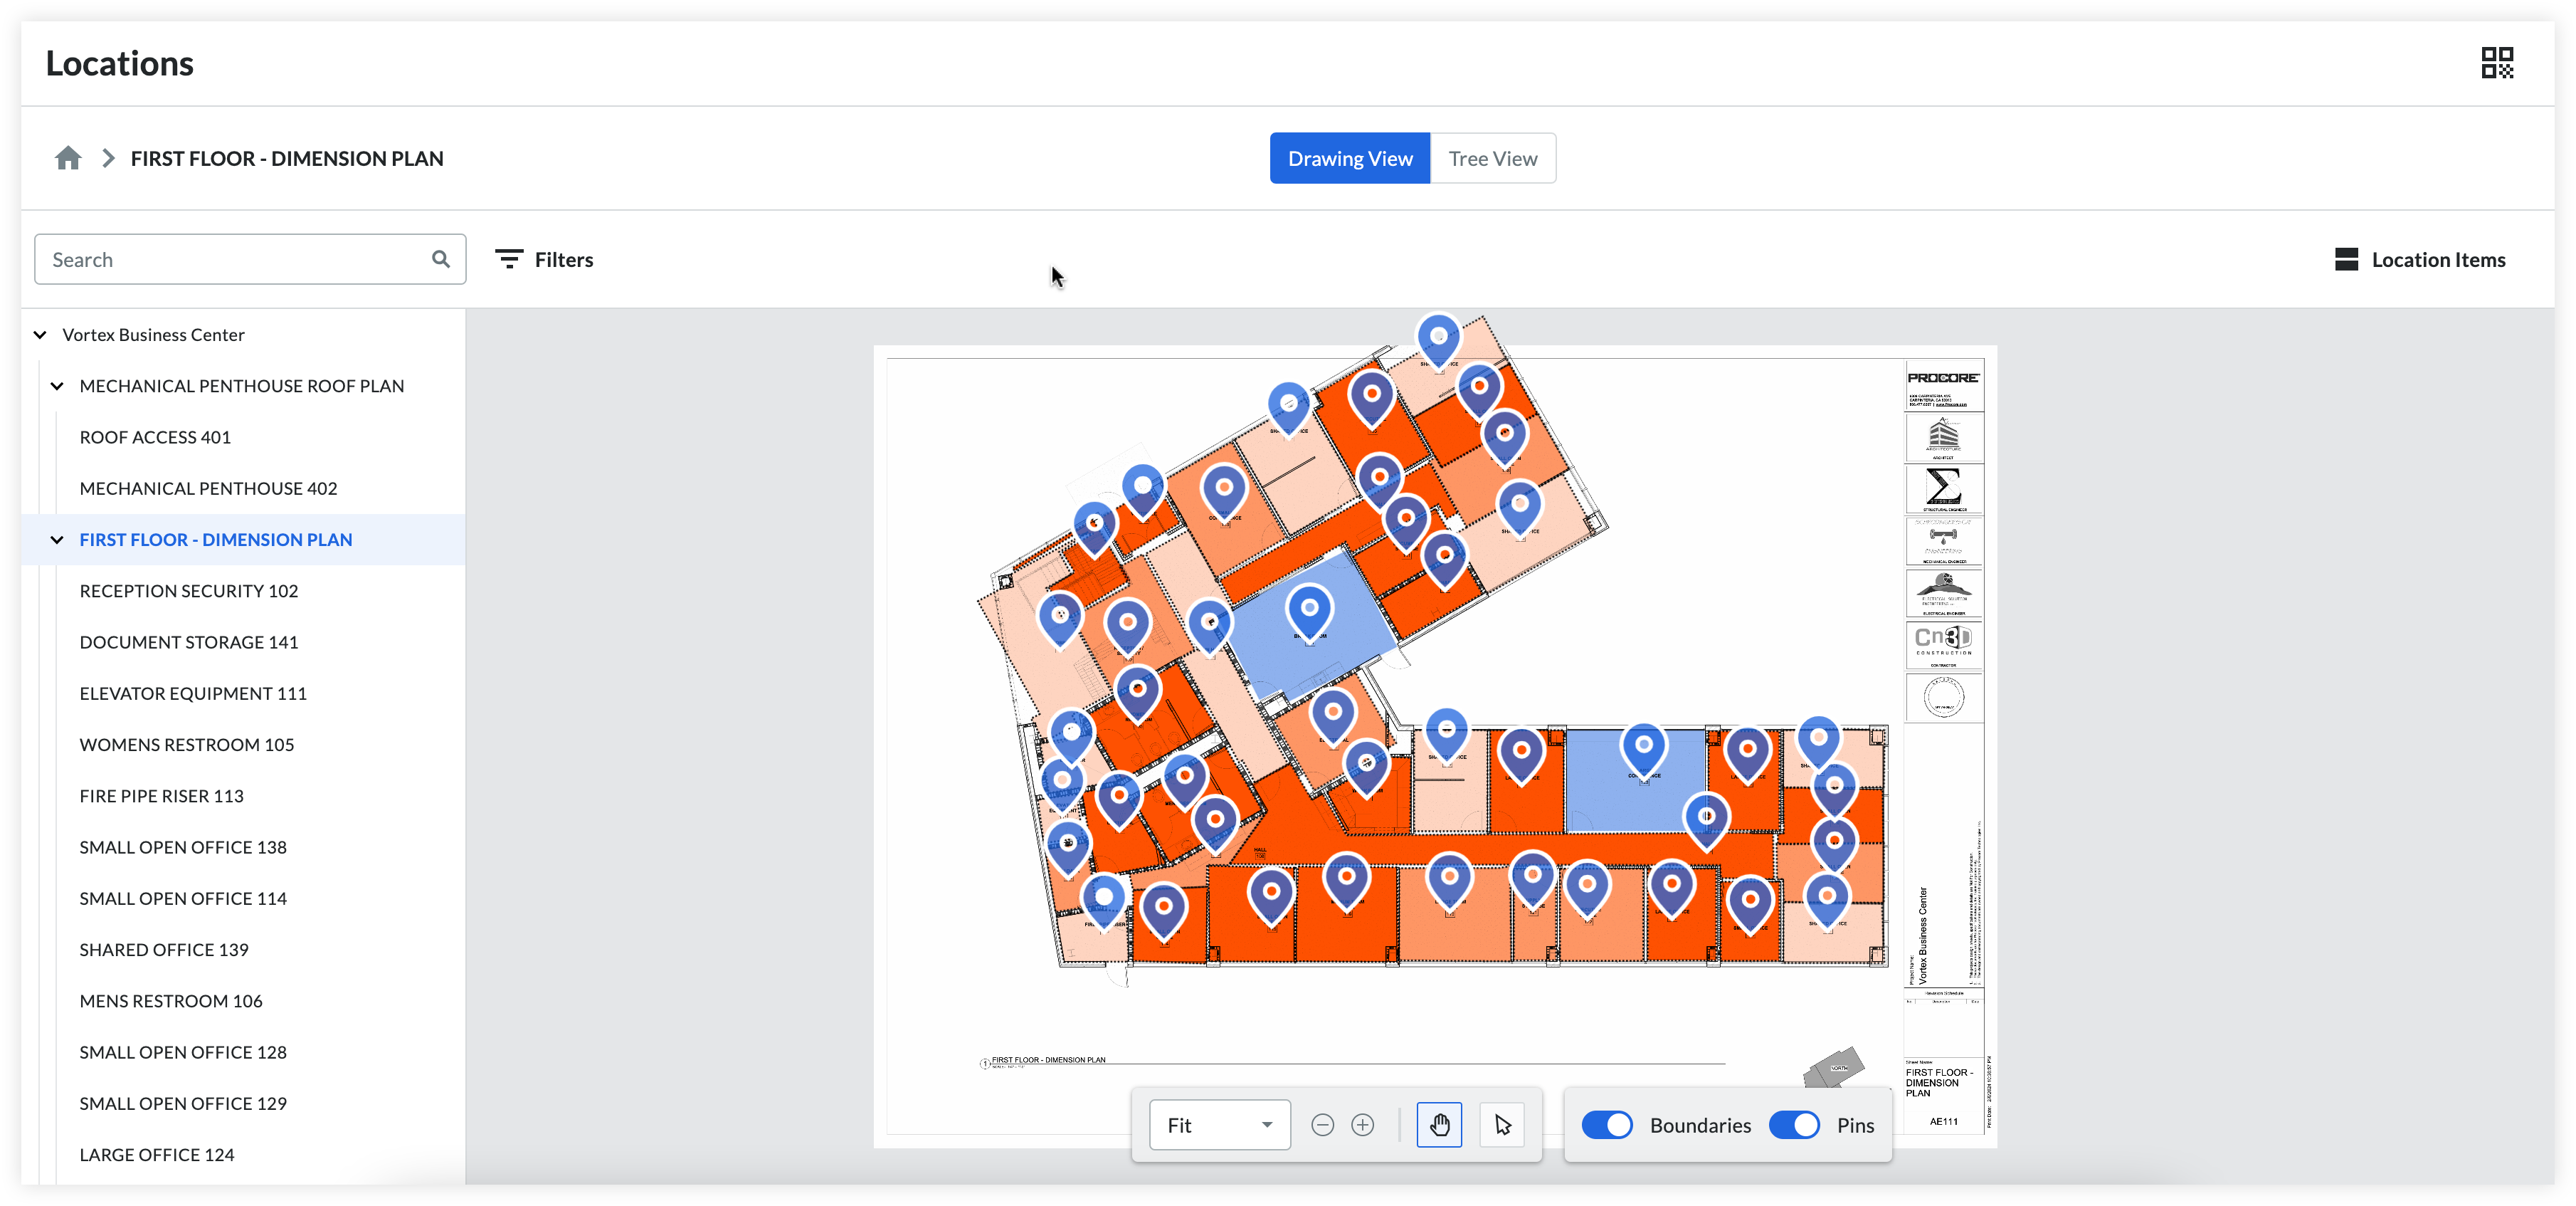Screen dimensions: 2576x1206
Task: Open the QR code icon
Action: (2496, 63)
